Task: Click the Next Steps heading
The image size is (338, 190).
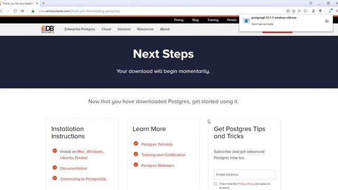Action: pos(163,54)
